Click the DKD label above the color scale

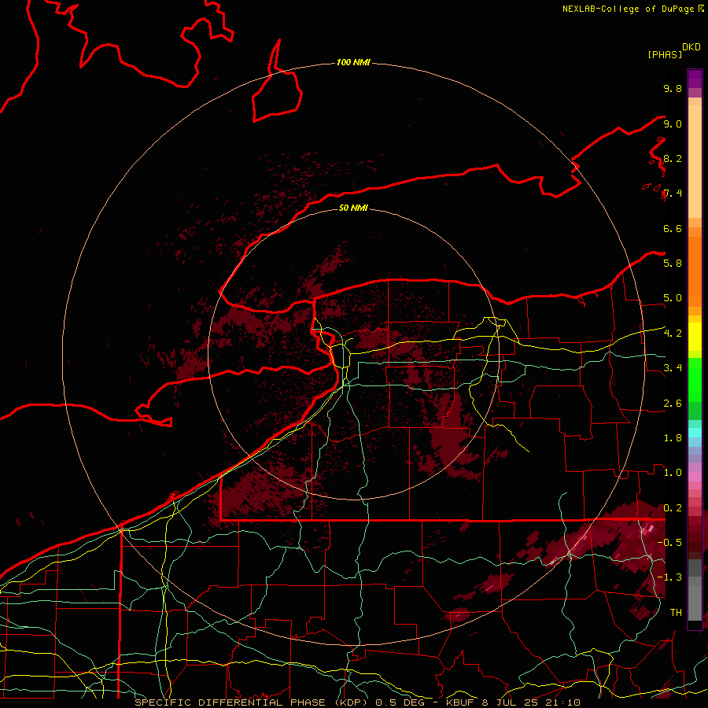click(691, 47)
